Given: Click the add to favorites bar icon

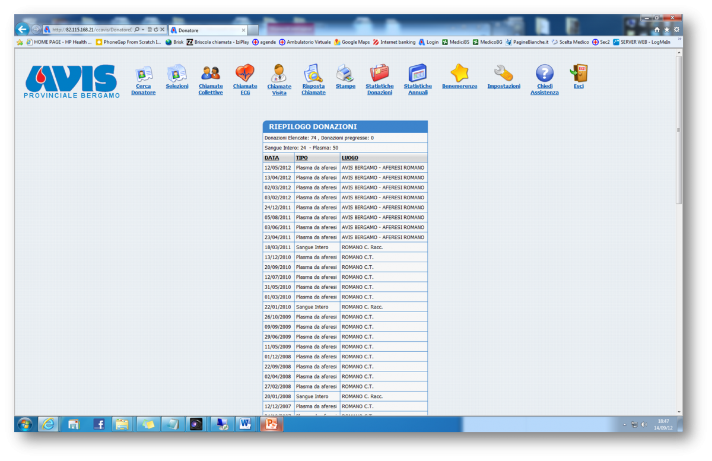Looking at the screenshot, I should (x=20, y=42).
